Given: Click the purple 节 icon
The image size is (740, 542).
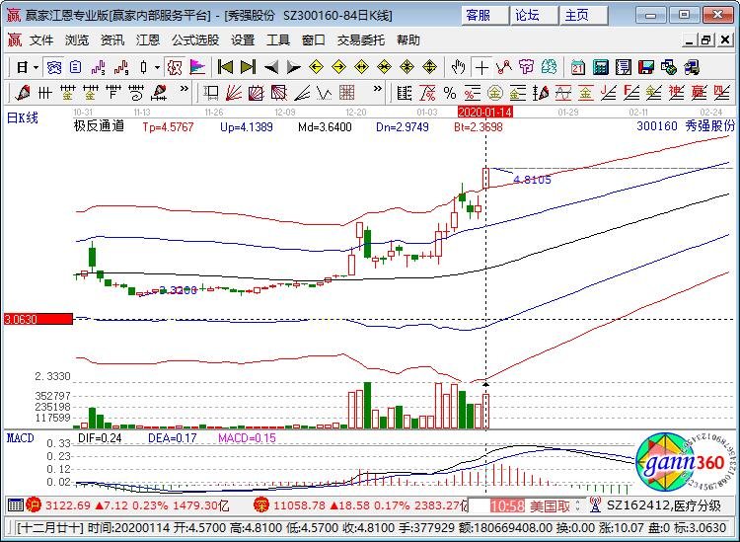Looking at the screenshot, I should (526, 67).
